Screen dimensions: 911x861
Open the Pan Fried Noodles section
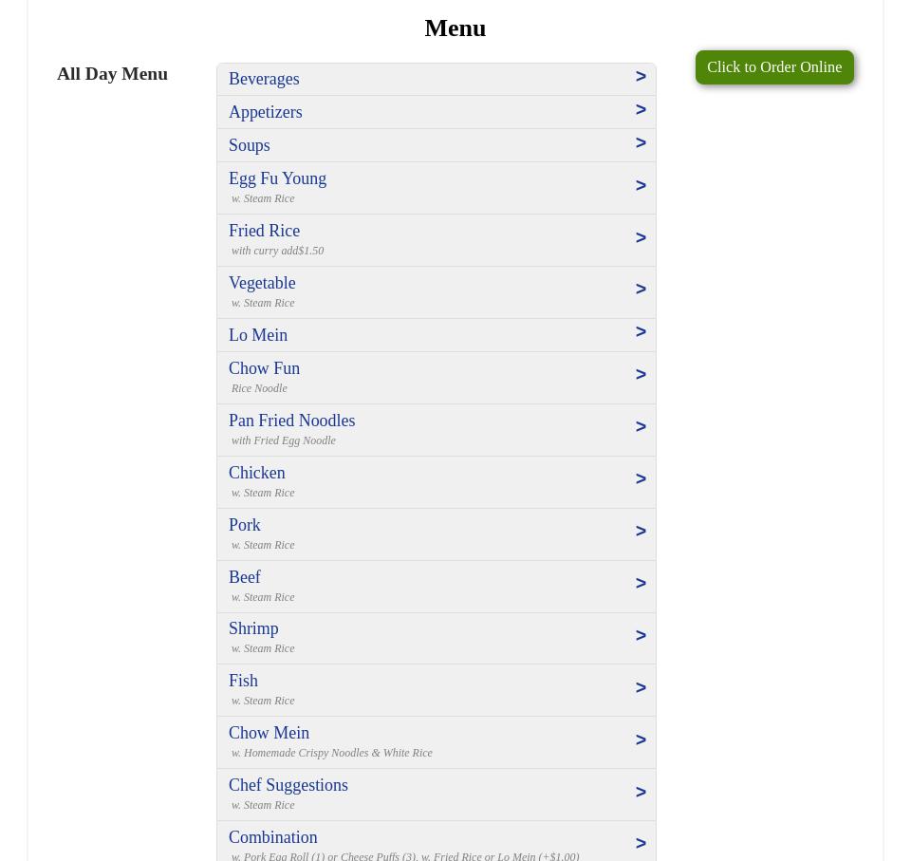click(291, 421)
